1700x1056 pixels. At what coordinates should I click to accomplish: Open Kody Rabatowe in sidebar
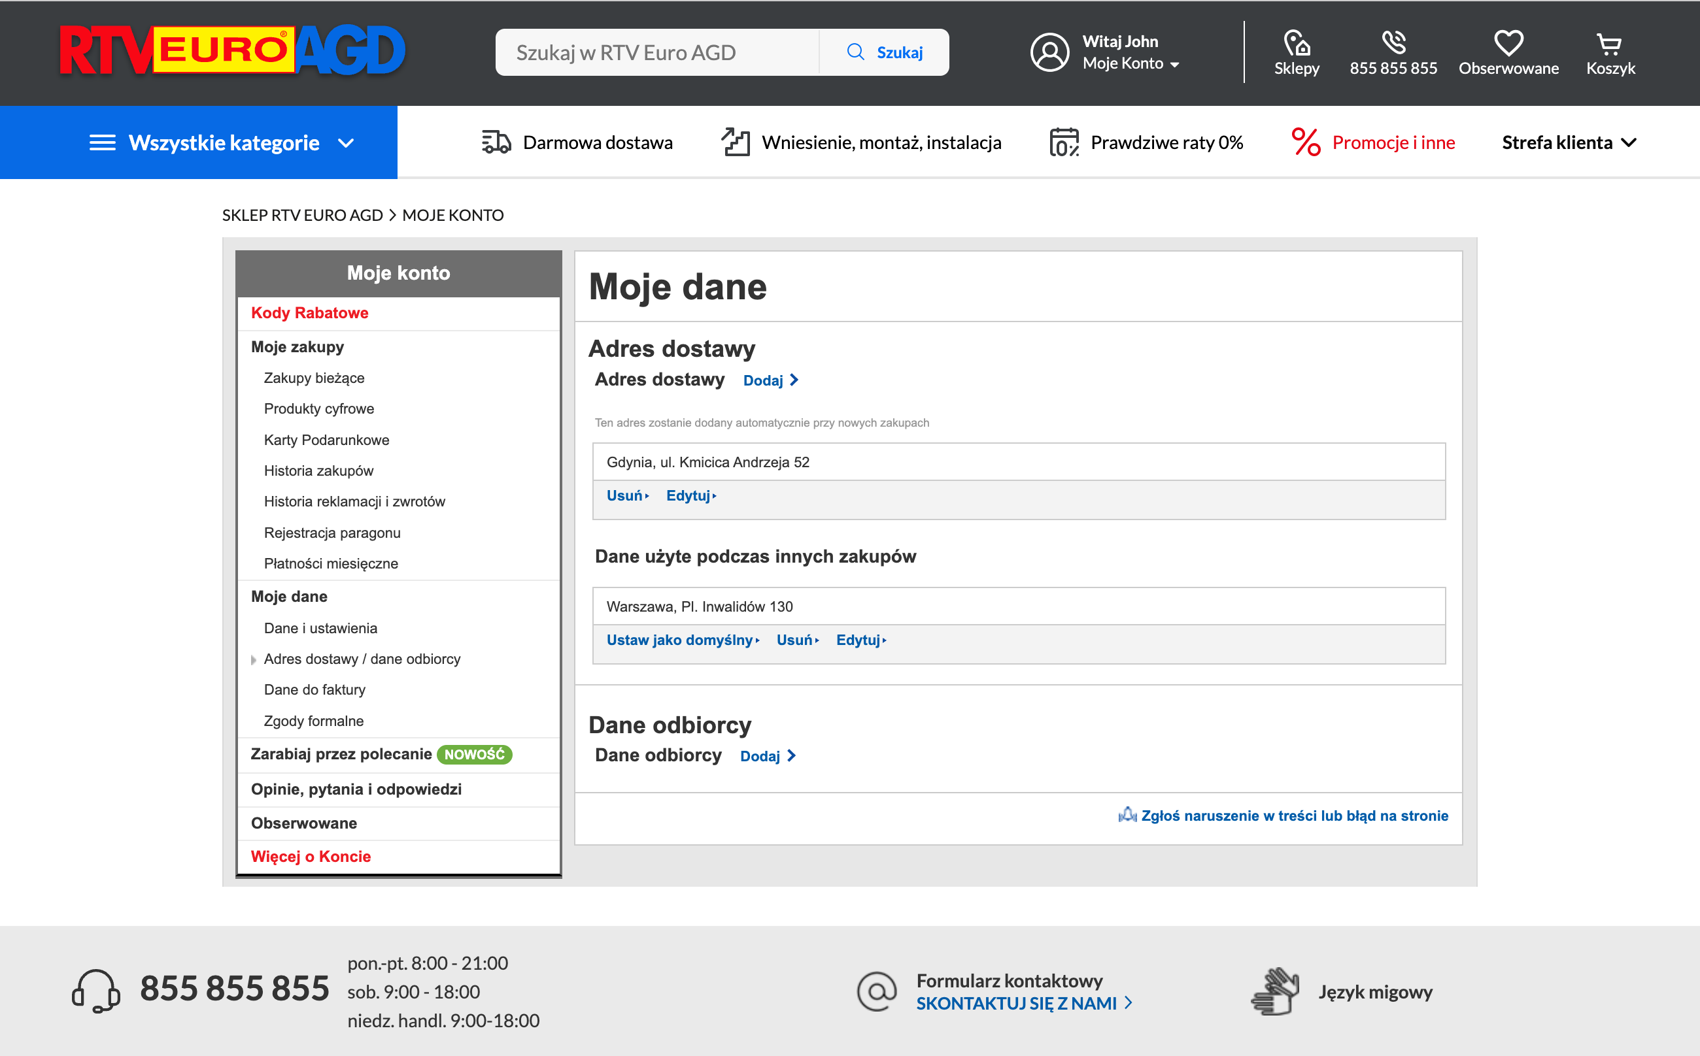click(x=309, y=312)
